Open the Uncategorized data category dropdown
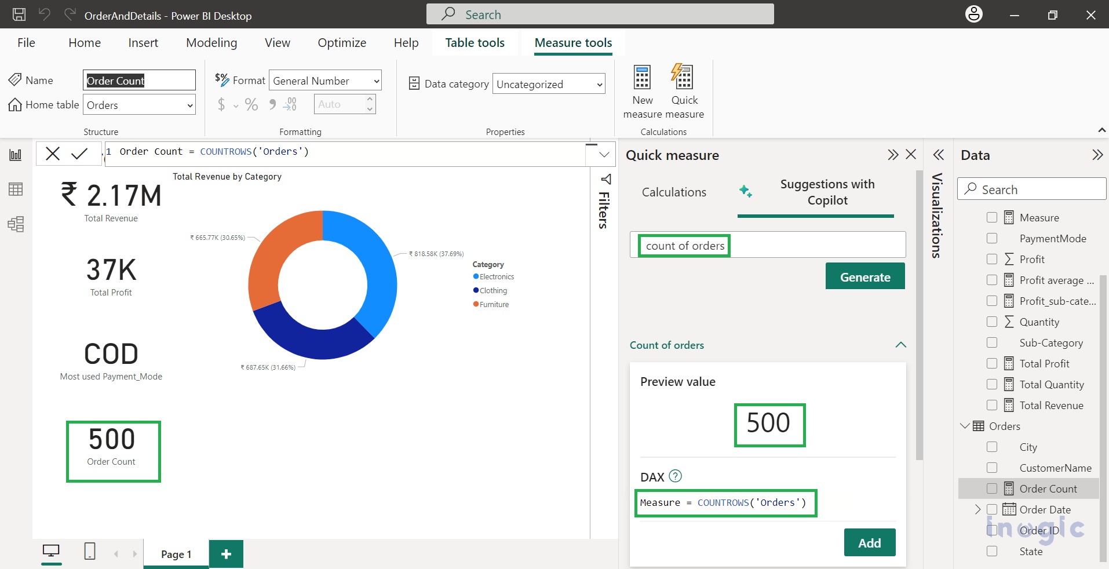This screenshot has width=1109, height=569. [x=598, y=83]
